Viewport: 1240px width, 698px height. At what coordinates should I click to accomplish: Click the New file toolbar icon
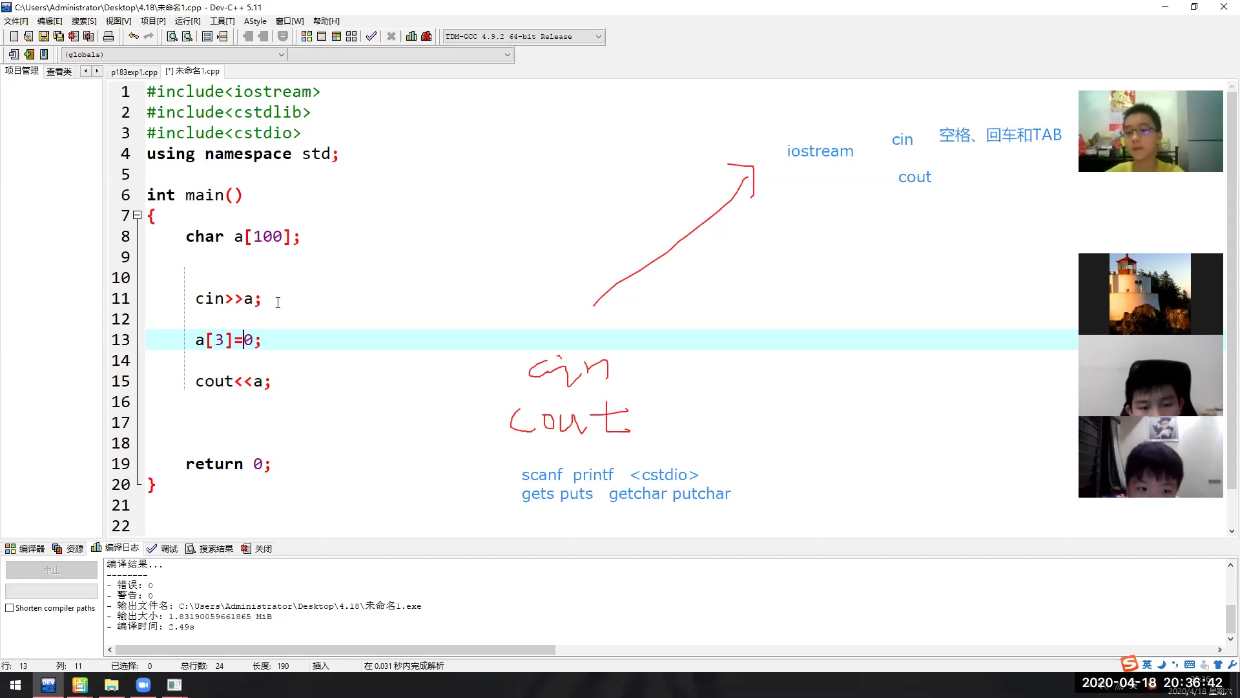[14, 36]
